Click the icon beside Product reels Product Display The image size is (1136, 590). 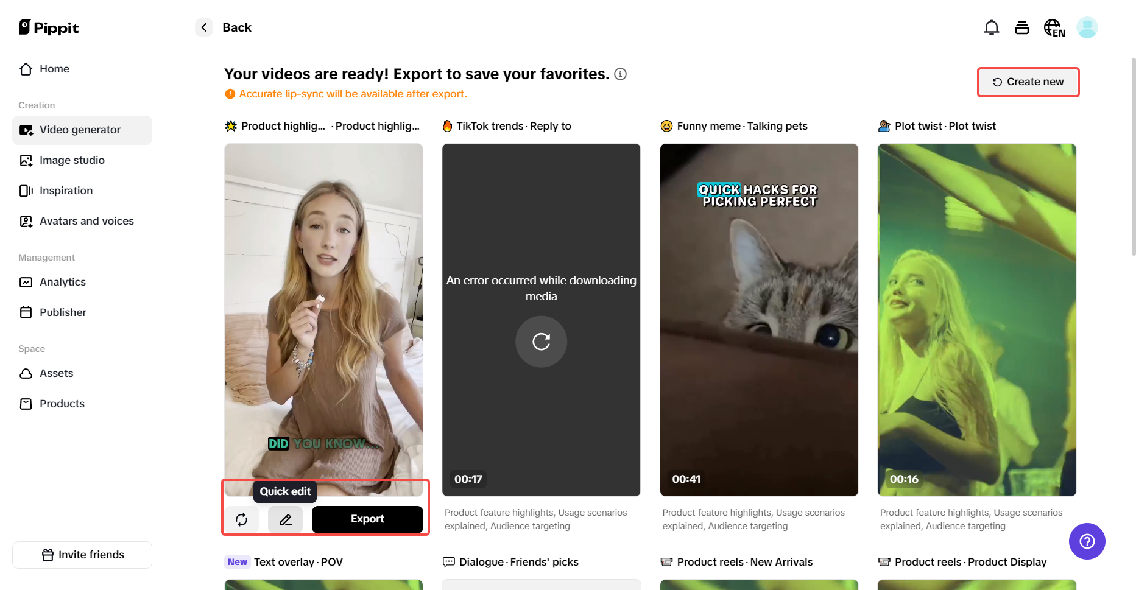click(x=884, y=562)
